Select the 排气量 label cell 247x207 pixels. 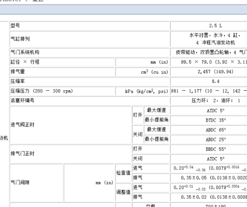(x=62, y=72)
